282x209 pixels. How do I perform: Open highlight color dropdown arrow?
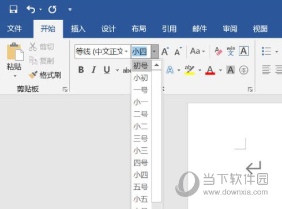200,70
